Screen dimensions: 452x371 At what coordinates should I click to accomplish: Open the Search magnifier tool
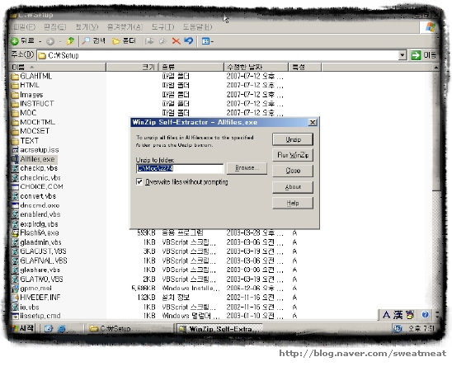[x=93, y=41]
